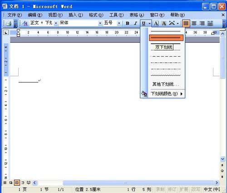The height and width of the screenshot is (193, 227).
Task: Toggle justify alignment button
Action: coord(186,23)
